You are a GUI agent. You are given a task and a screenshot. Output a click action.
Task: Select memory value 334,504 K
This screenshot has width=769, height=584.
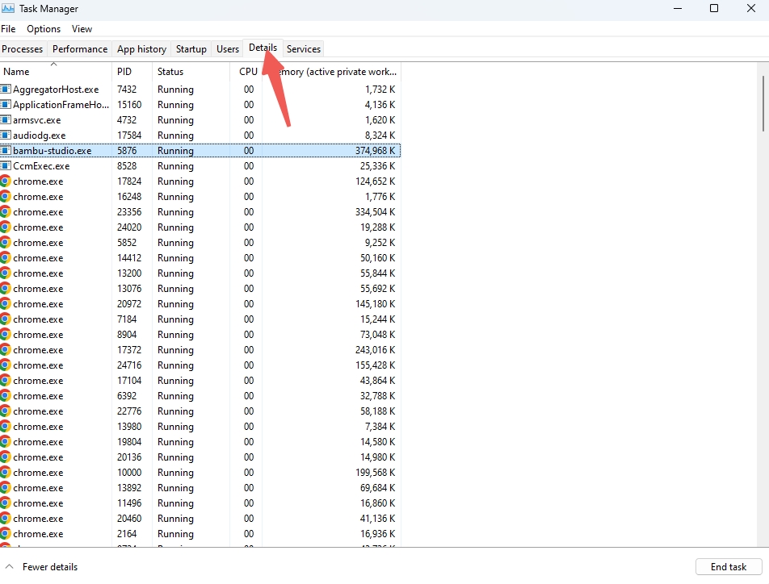(x=375, y=211)
